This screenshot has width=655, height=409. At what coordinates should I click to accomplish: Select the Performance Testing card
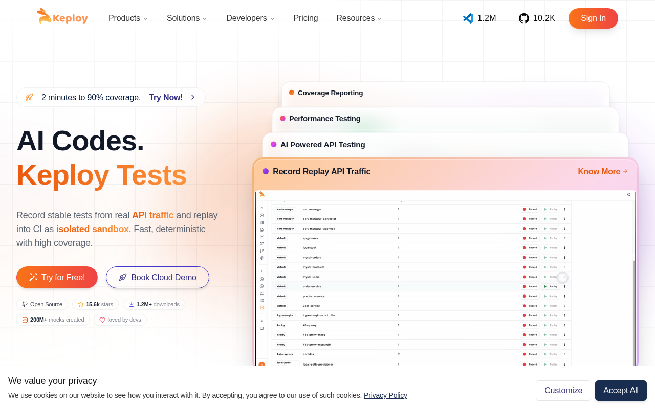point(445,119)
